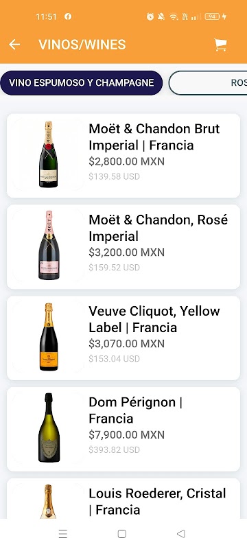Viewport: 247px width, 549px height.
Task: Select the Vino Espumoso y Champagne tab
Action: click(x=82, y=83)
